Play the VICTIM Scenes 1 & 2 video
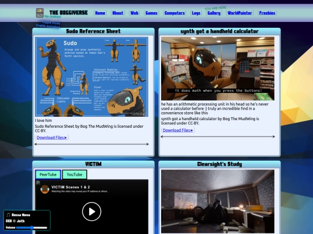The image size is (313, 234). coord(92,211)
